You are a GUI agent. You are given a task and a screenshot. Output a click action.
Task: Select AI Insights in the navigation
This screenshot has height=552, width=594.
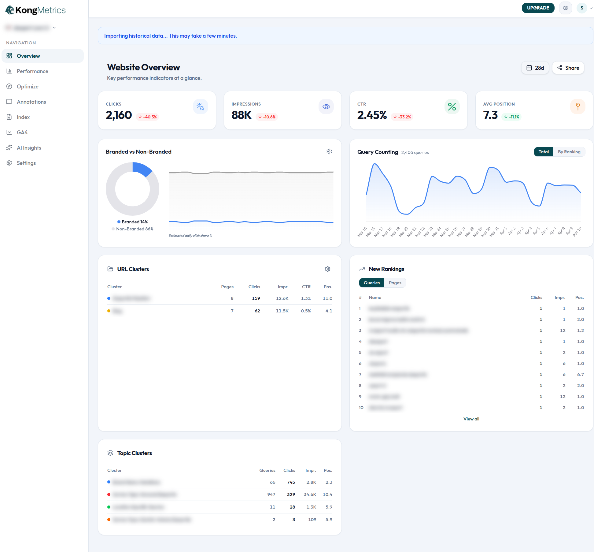tap(29, 147)
